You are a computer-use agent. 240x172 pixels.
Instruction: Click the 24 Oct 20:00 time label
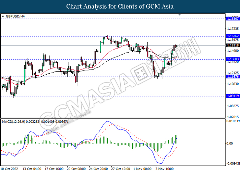(x=98, y=169)
